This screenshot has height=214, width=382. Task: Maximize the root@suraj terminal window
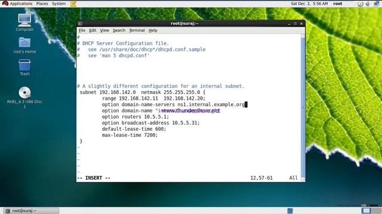[295, 24]
